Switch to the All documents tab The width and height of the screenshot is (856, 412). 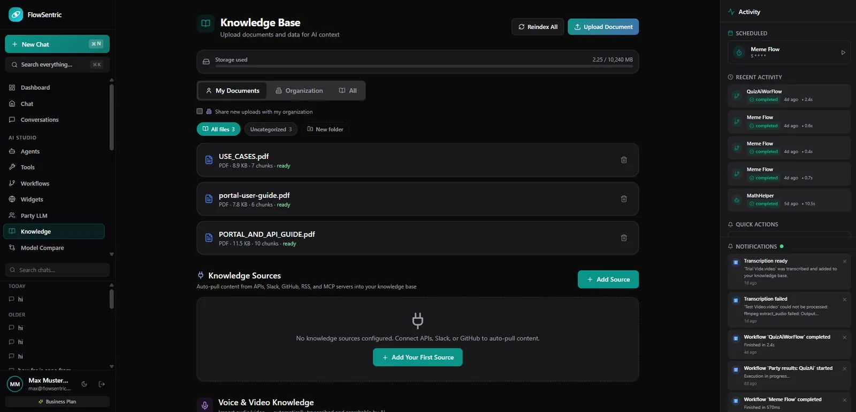coord(348,91)
